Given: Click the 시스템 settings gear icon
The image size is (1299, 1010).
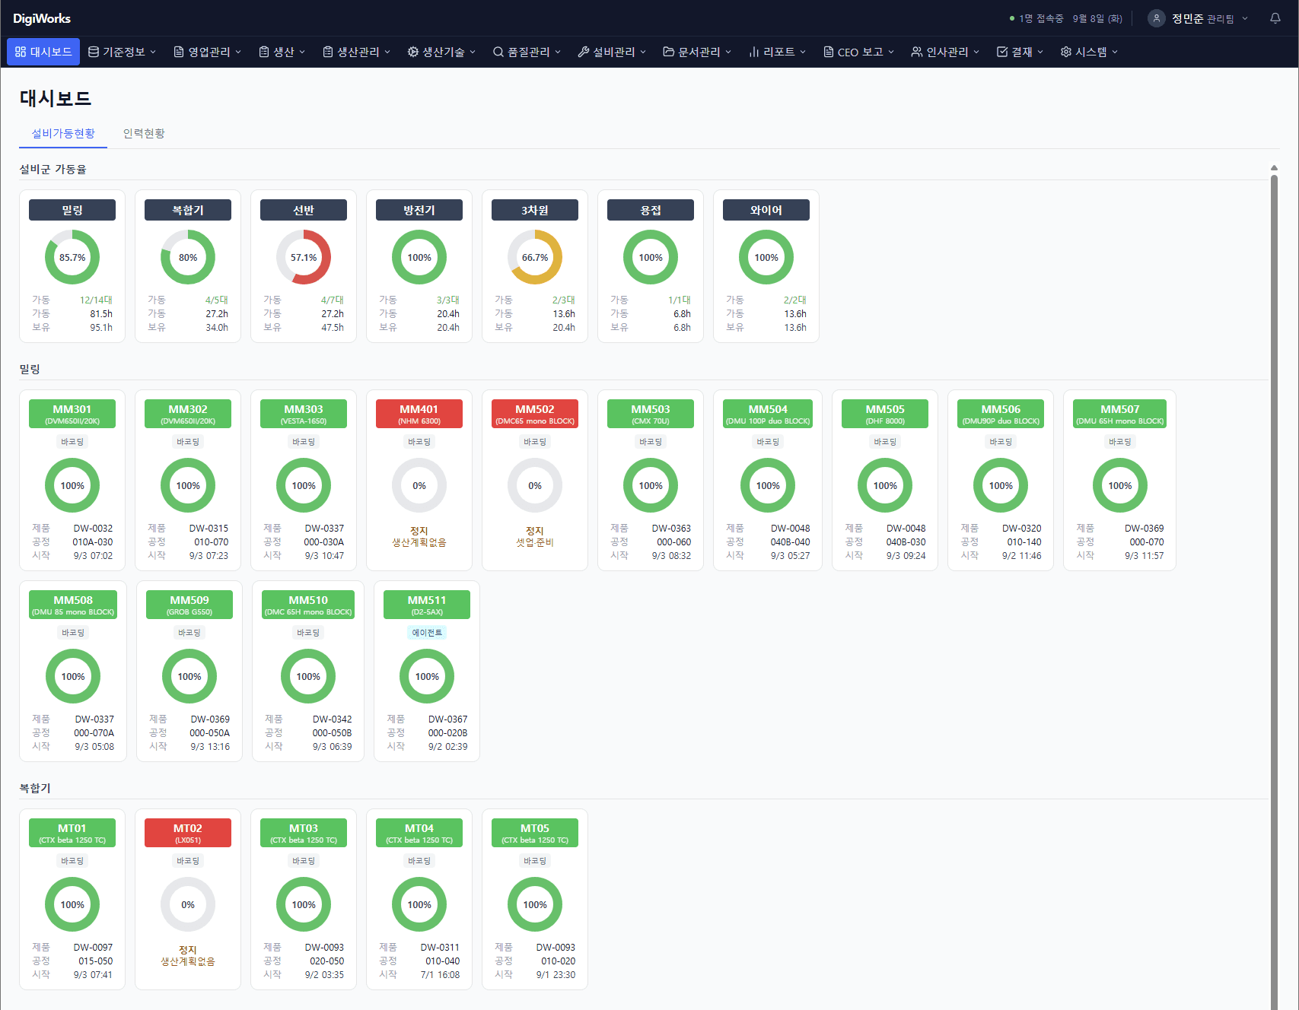Looking at the screenshot, I should click(1066, 52).
